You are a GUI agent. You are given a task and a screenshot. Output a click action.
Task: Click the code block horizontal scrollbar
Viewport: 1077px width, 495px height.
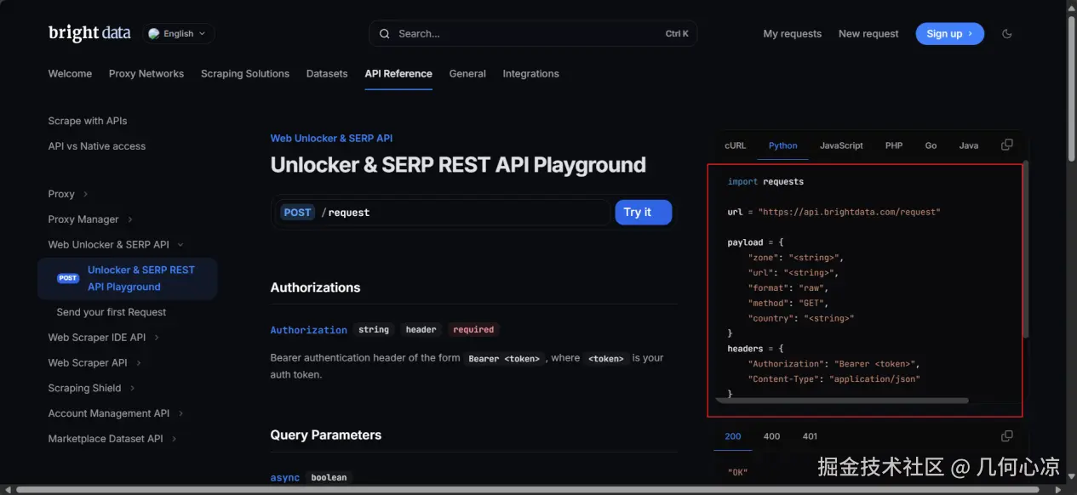pyautogui.click(x=843, y=400)
